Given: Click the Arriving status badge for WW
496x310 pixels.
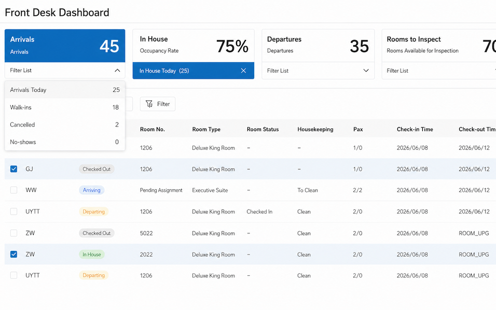Looking at the screenshot, I should (92, 190).
